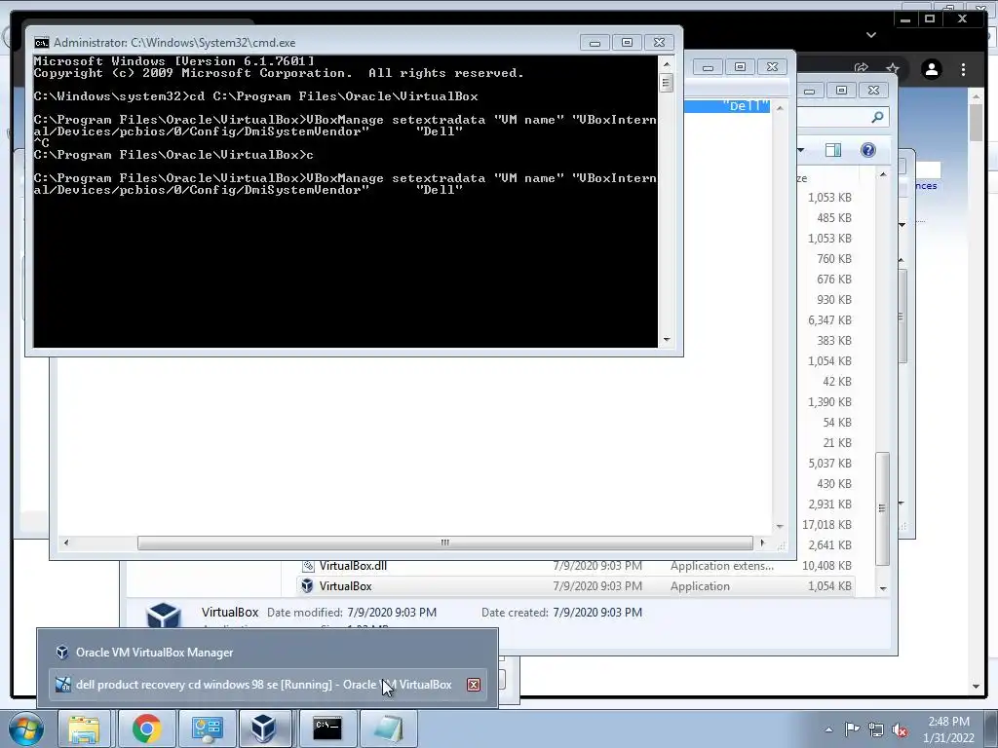
Task: Click Explorer file list scroll down arrow
Action: pos(883,588)
